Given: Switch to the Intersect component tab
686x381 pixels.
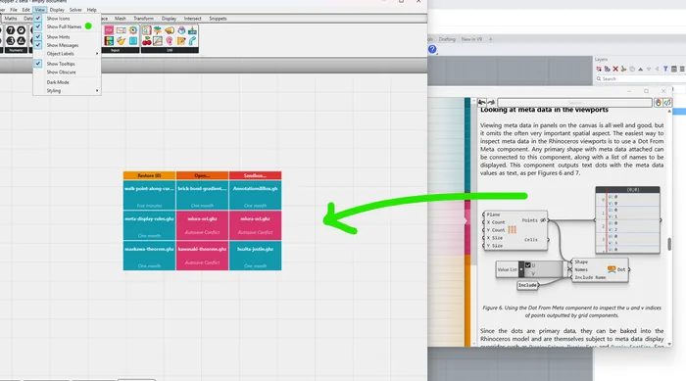Looking at the screenshot, I should click(192, 19).
